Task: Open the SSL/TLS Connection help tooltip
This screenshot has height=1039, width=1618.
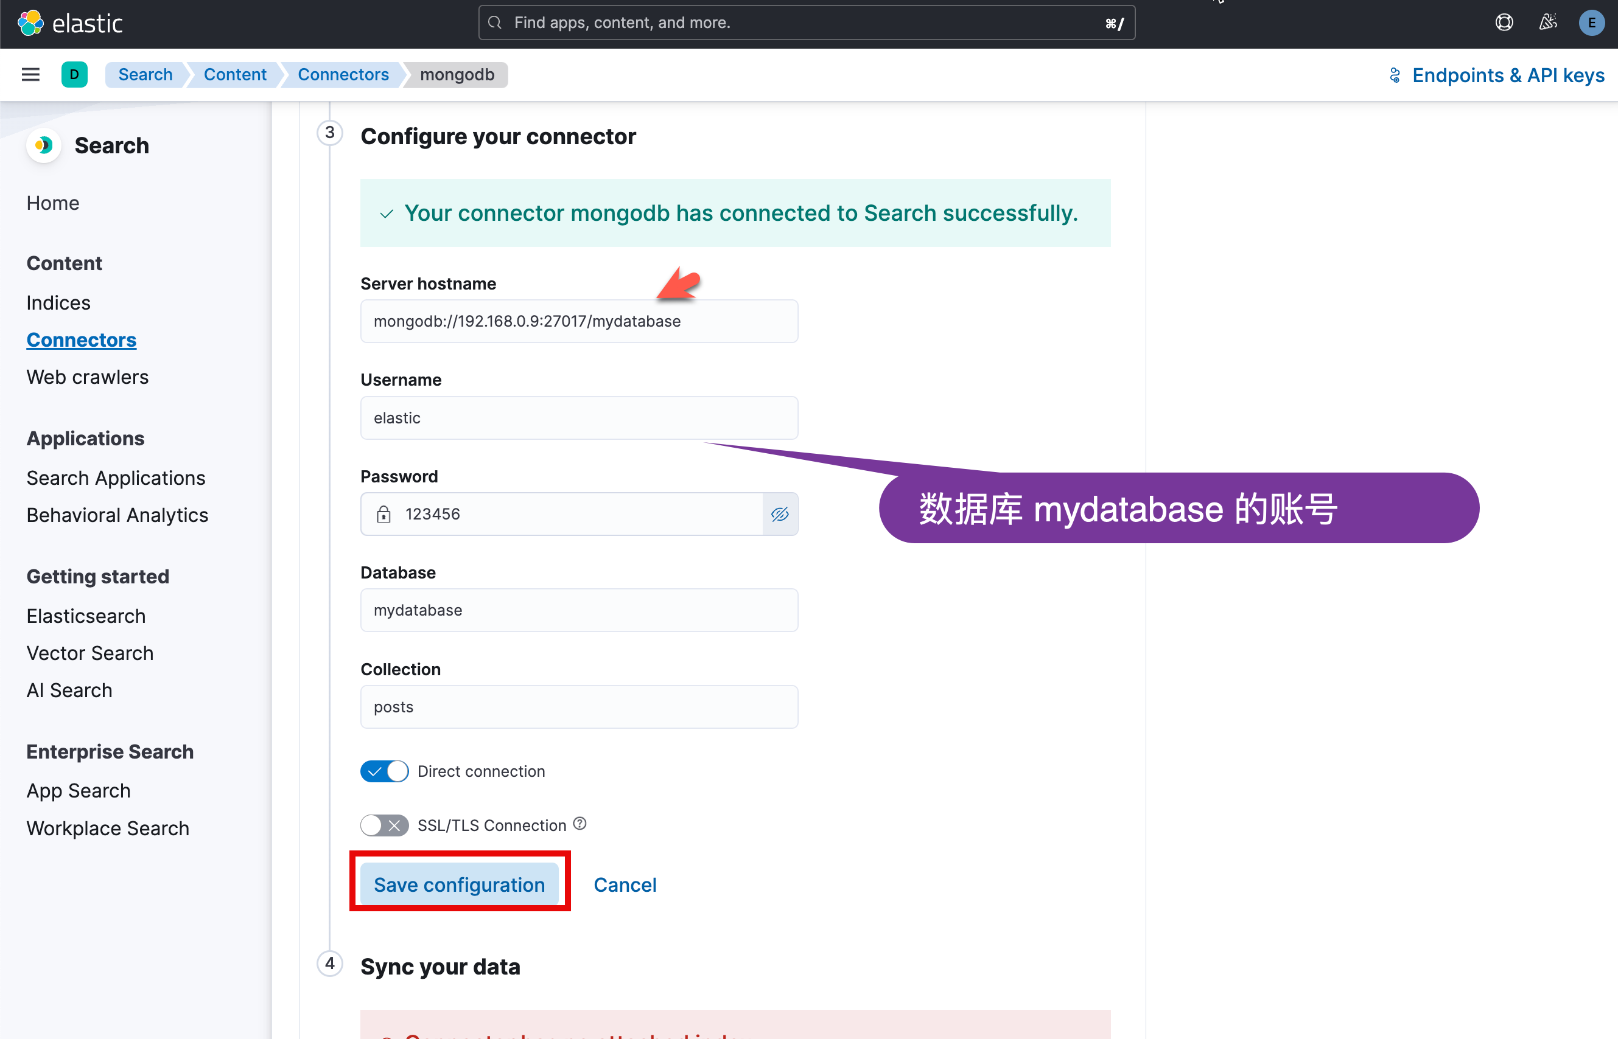Action: pyautogui.click(x=579, y=823)
